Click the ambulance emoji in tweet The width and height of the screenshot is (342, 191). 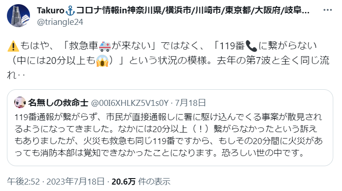tap(105, 46)
